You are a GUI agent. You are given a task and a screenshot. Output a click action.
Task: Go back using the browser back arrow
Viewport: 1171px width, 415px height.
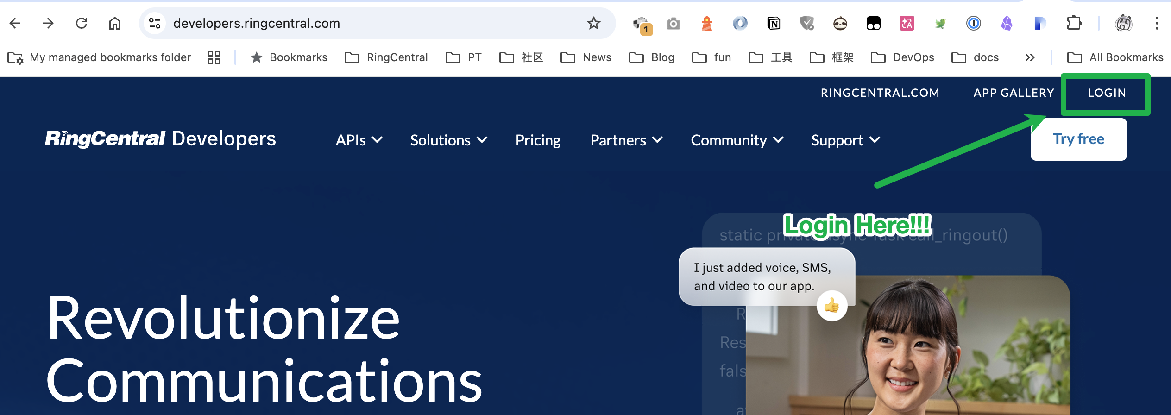15,23
